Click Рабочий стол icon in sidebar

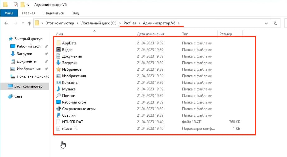(x=12, y=46)
